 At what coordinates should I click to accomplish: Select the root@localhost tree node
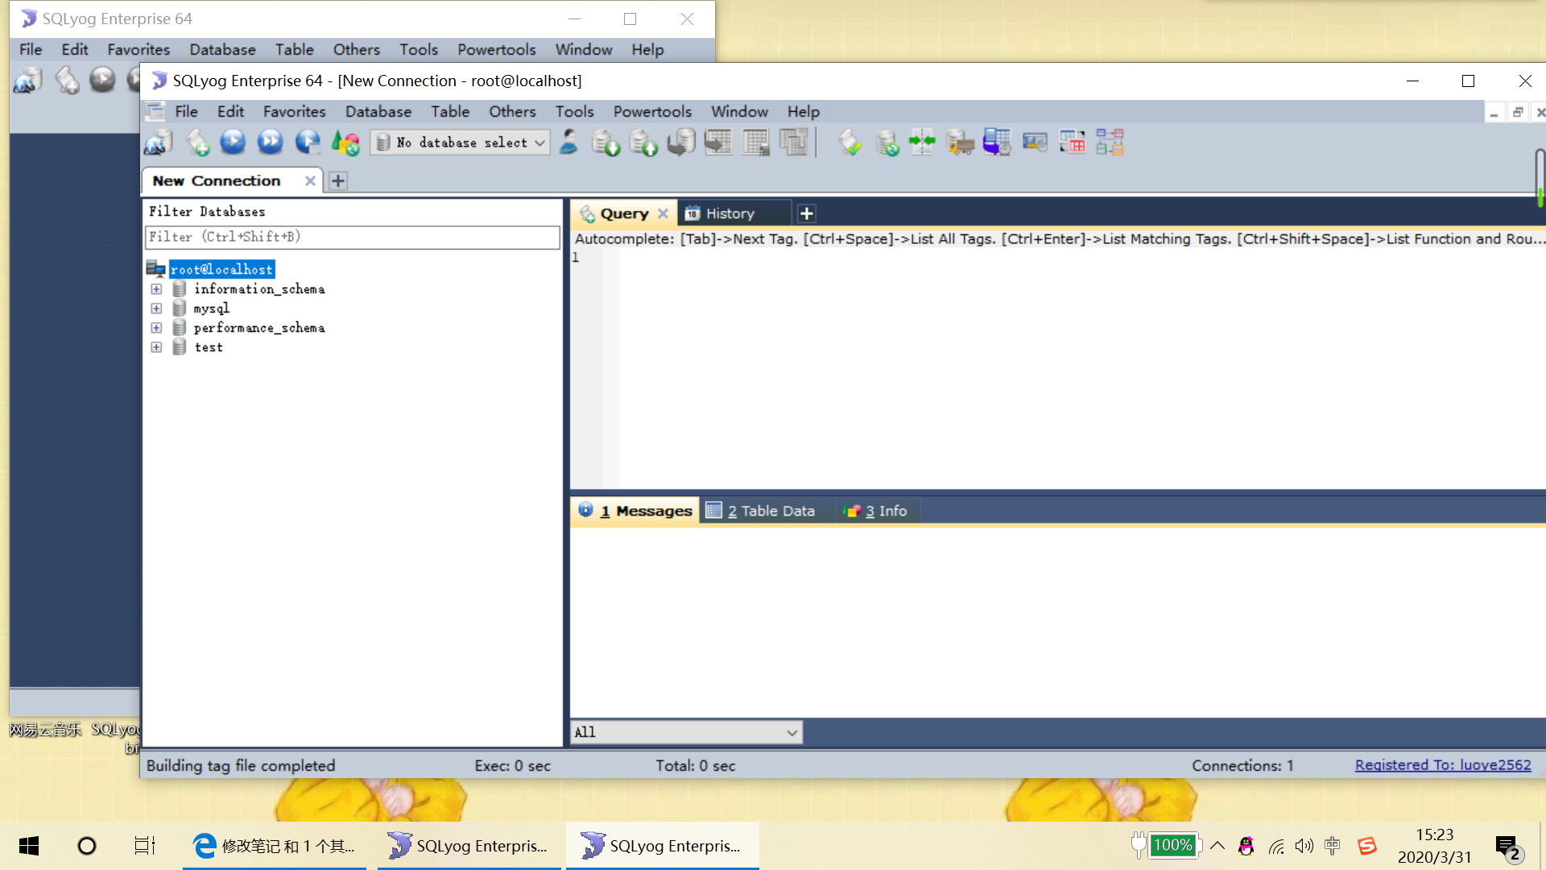[221, 269]
